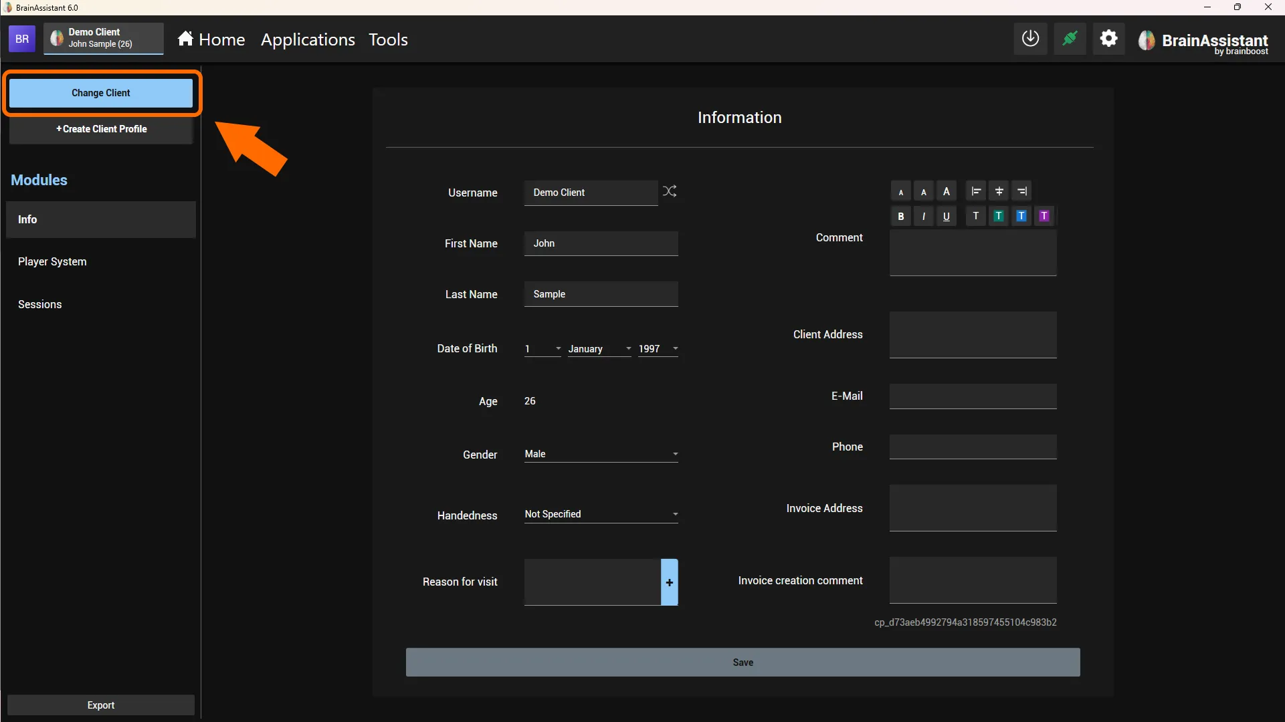The image size is (1285, 722).
Task: Expand the Gender dropdown
Action: point(601,454)
